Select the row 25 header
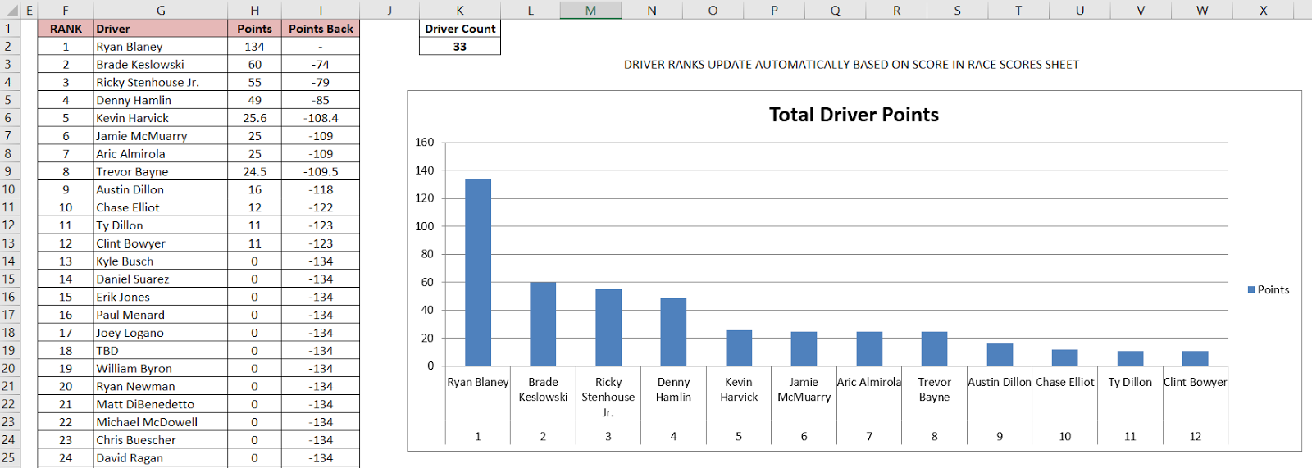The width and height of the screenshot is (1312, 468). click(9, 457)
